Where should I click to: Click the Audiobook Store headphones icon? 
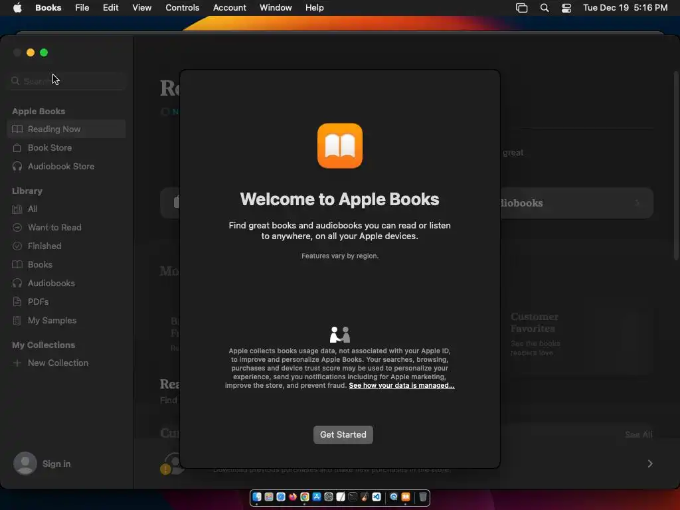[17, 167]
